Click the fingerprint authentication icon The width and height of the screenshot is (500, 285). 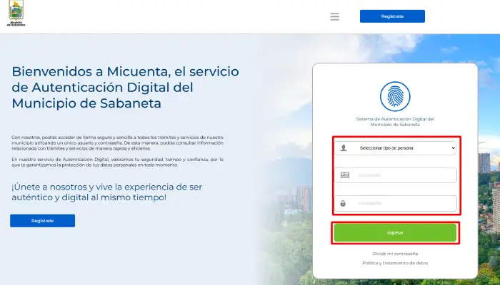click(x=395, y=96)
